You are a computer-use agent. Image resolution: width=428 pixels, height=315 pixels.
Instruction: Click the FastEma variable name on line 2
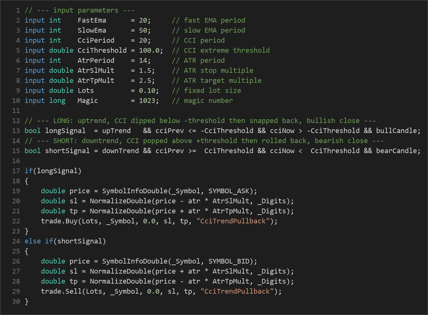pyautogui.click(x=92, y=20)
